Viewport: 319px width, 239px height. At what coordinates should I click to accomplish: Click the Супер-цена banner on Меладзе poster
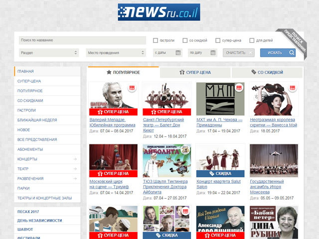pyautogui.click(x=113, y=112)
